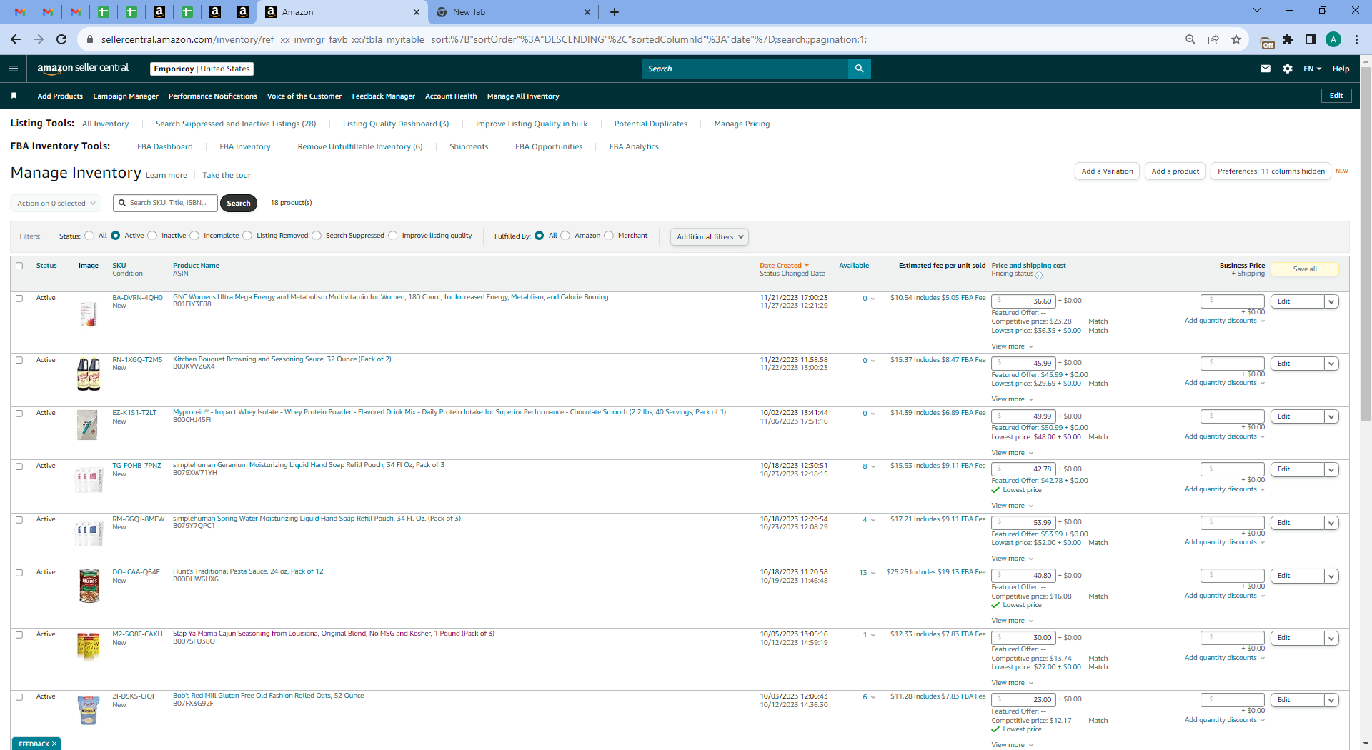Expand the Additional filters dropdown
The width and height of the screenshot is (1372, 750).
pyautogui.click(x=710, y=236)
